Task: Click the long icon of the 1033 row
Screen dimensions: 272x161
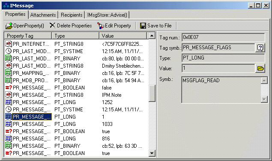Action: (9, 124)
